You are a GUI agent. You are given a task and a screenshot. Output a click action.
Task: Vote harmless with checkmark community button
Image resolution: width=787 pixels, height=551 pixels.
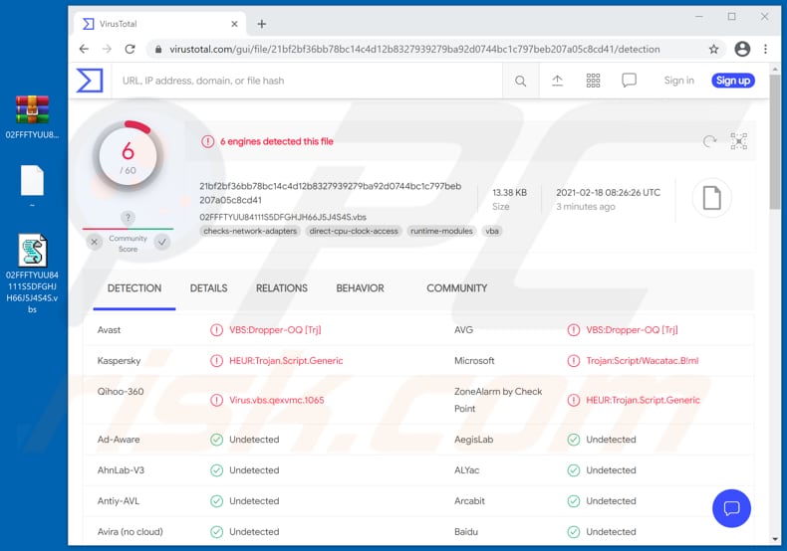pyautogui.click(x=162, y=243)
